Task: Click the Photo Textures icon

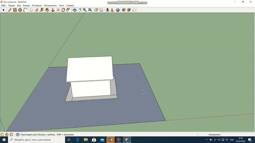Action: coord(112,10)
